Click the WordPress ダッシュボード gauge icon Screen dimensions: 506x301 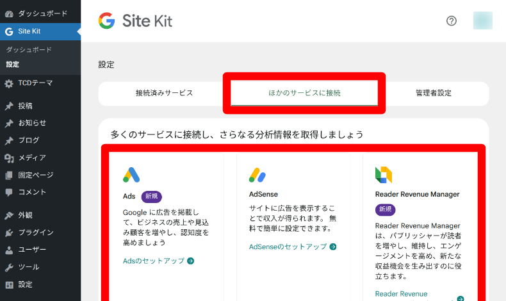[x=9, y=14]
